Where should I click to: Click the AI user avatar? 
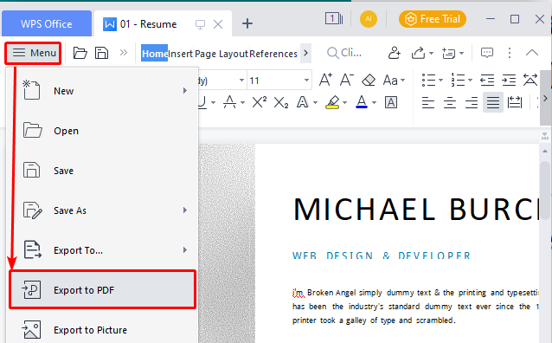(x=369, y=19)
